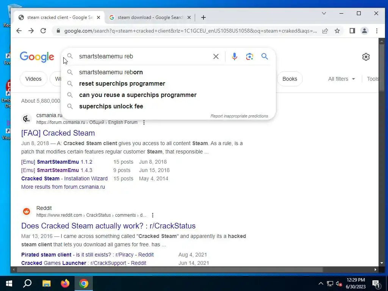Image resolution: width=388 pixels, height=291 pixels.
Task: Expand the All filters dropdown
Action: click(341, 79)
